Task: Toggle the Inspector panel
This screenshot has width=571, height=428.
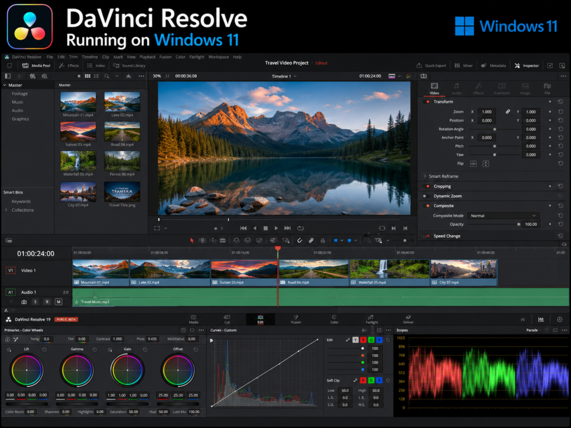Action: click(x=526, y=66)
